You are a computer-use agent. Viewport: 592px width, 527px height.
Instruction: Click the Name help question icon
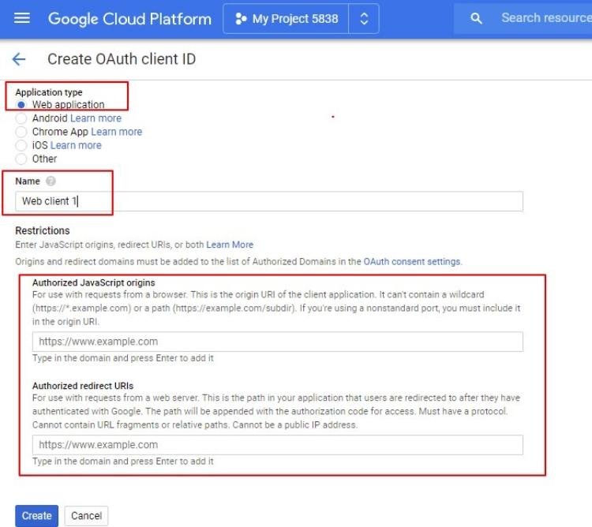(x=51, y=181)
